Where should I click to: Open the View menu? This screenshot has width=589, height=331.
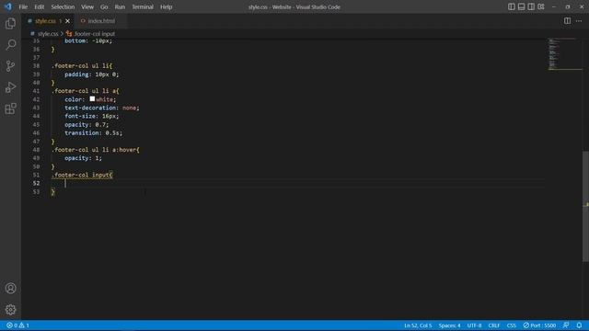pos(87,6)
